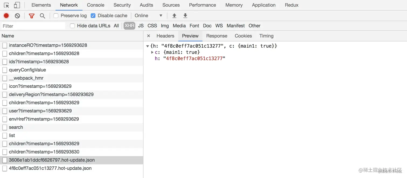Filter requests by CSS type
Screen dimensions: 407x178
click(x=152, y=26)
